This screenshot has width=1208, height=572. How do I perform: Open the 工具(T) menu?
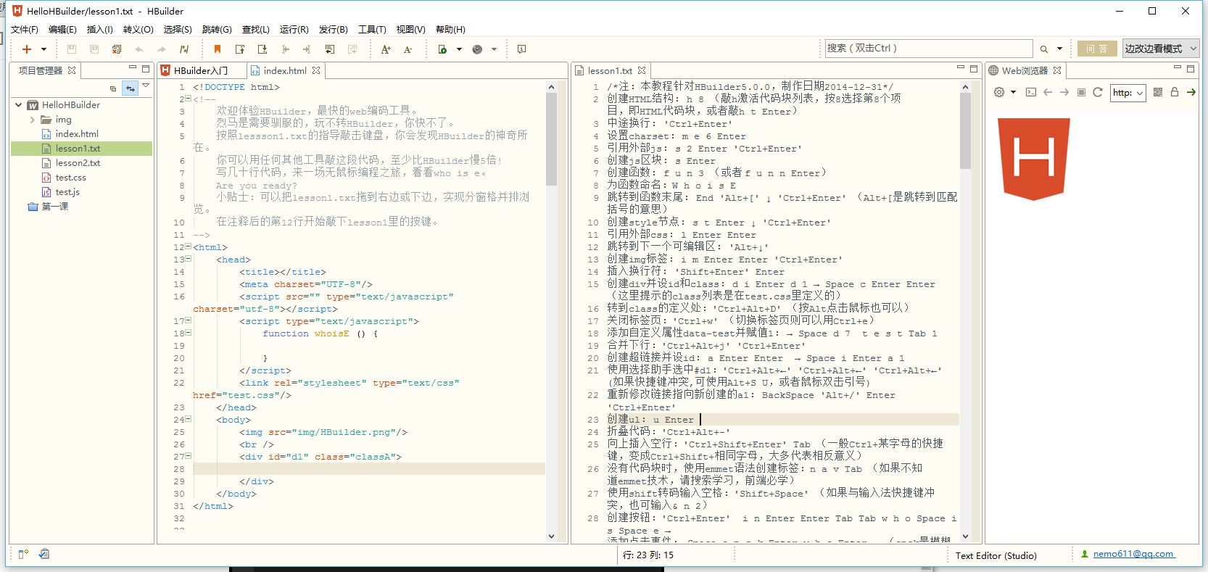372,30
